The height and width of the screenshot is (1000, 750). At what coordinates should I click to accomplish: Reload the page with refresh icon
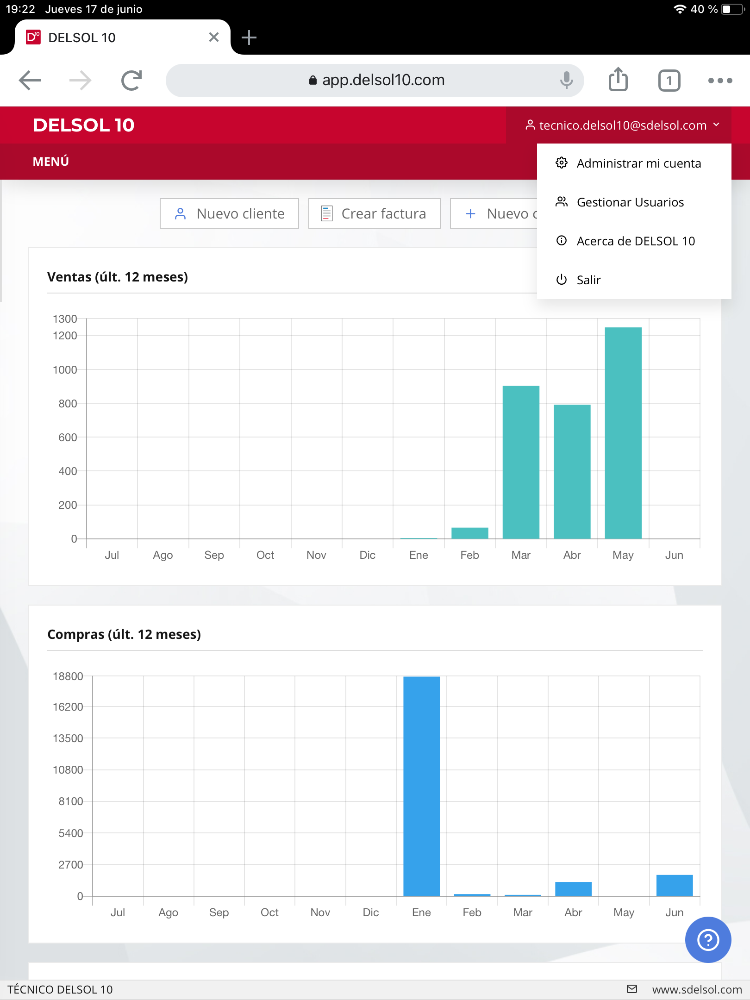(x=131, y=81)
